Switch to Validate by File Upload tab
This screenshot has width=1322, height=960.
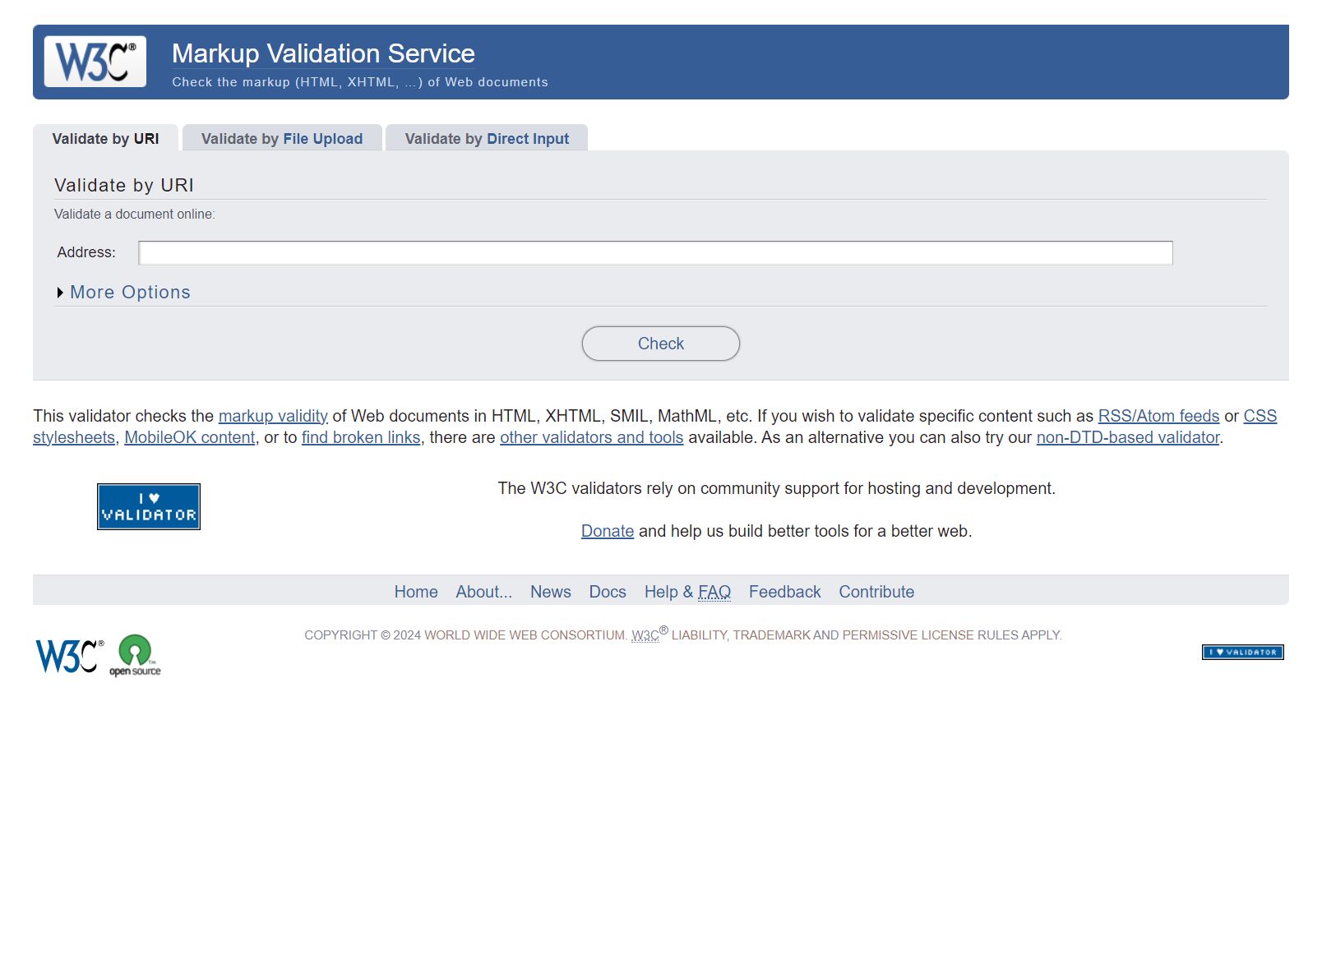[x=282, y=138]
